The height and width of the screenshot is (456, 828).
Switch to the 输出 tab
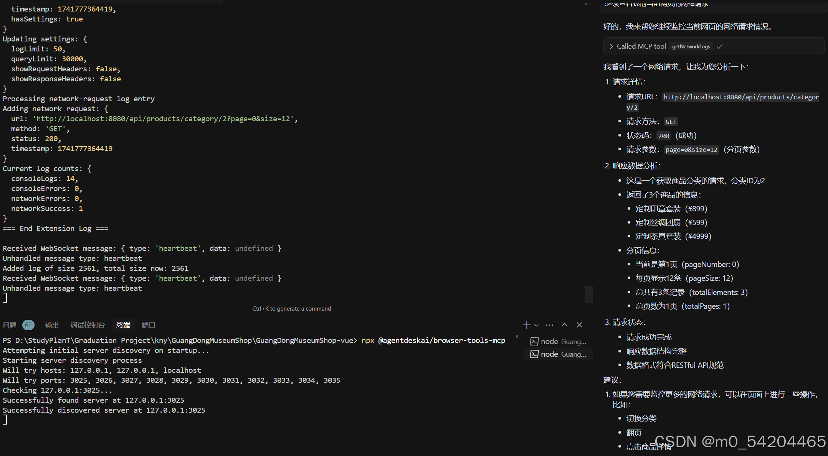[52, 325]
